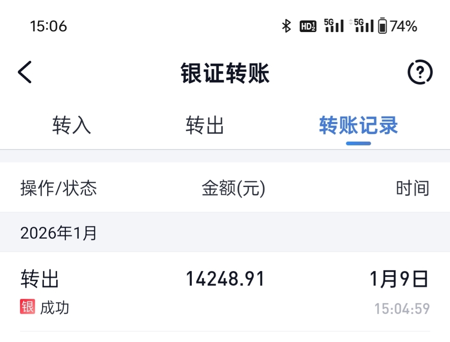Tap the 操作/状态 column header
The image size is (450, 342).
click(x=59, y=188)
